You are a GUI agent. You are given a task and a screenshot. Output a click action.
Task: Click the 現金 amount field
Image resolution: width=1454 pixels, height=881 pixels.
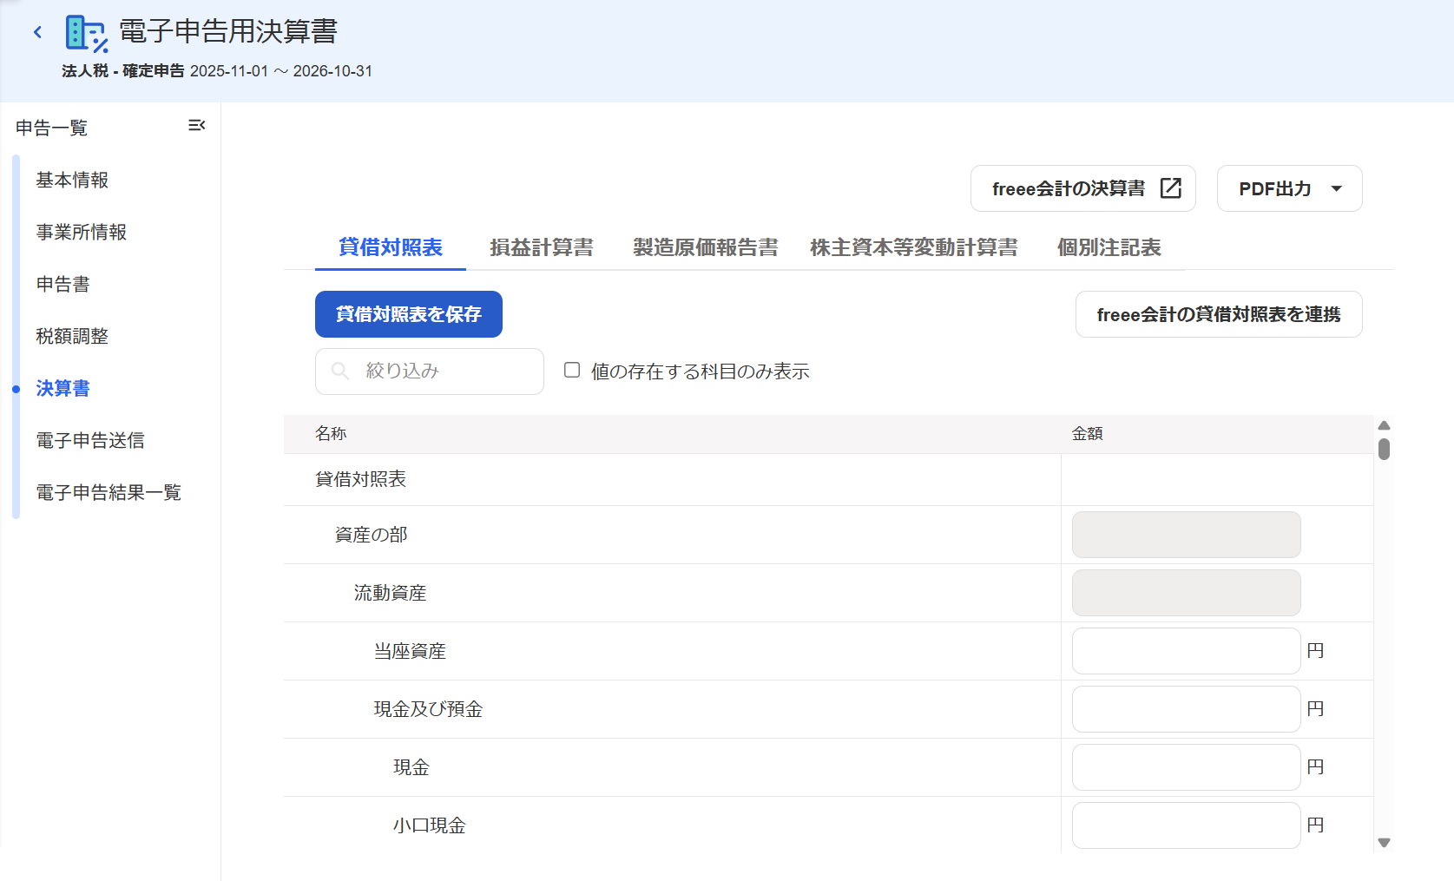click(1187, 767)
